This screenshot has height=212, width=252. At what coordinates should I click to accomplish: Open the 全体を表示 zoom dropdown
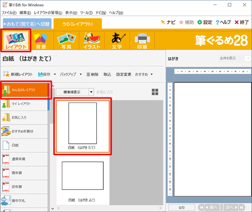coord(234,58)
